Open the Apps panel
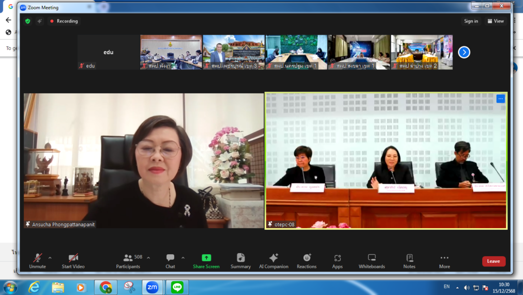Viewport: 523px width, 295px height. [337, 260]
